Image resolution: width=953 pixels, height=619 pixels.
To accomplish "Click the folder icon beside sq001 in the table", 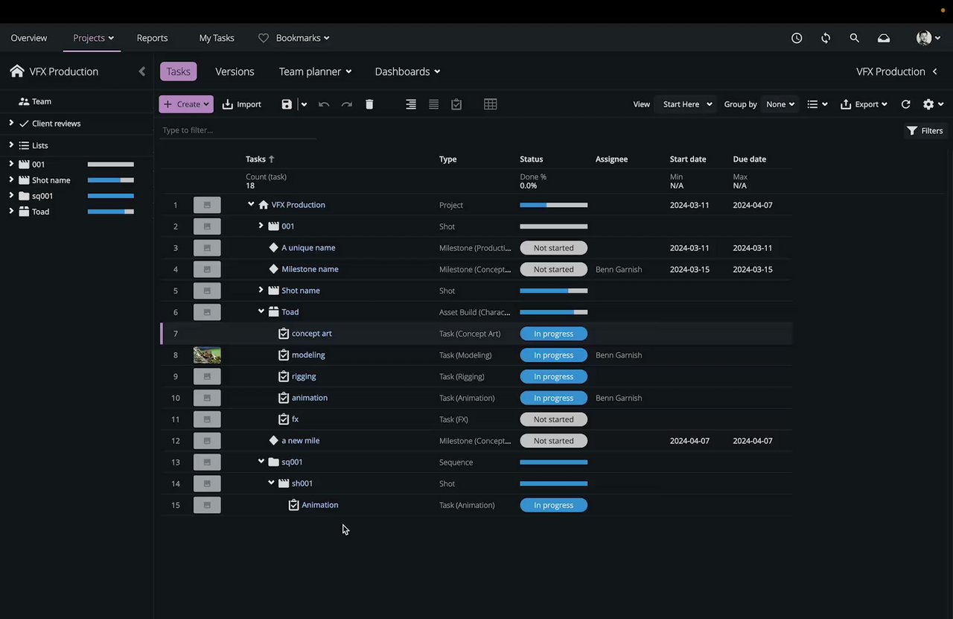I will tap(273, 462).
